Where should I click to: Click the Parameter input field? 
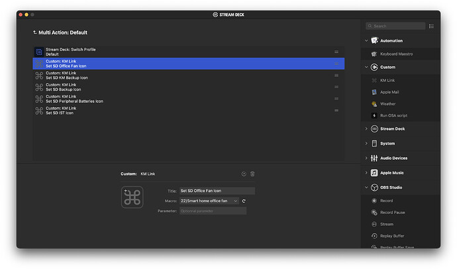pyautogui.click(x=213, y=211)
